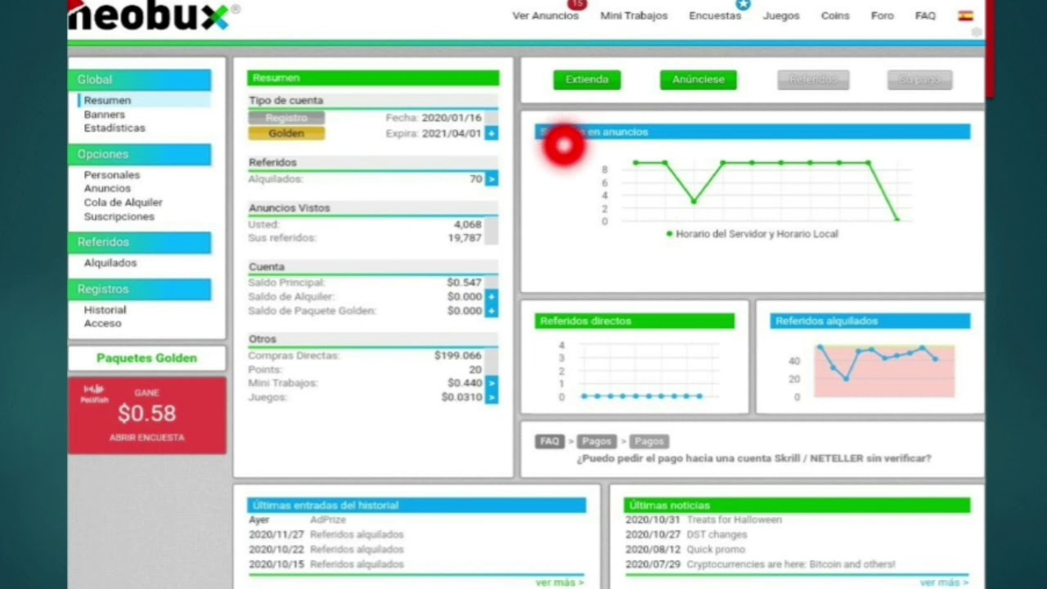Click the arrow beside Juegos $0.0310
This screenshot has width=1047, height=589.
pyautogui.click(x=491, y=397)
